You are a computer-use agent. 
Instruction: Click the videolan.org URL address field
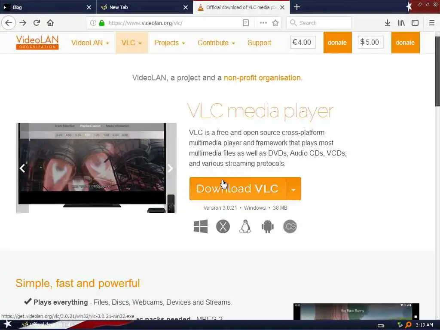coord(173,23)
